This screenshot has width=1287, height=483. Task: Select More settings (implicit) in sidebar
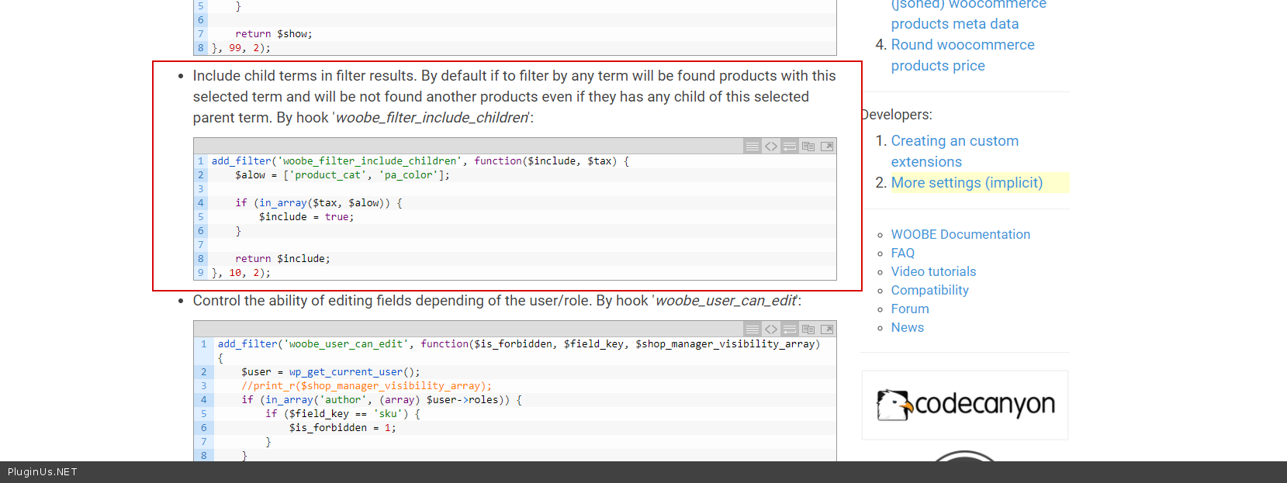pyautogui.click(x=967, y=183)
